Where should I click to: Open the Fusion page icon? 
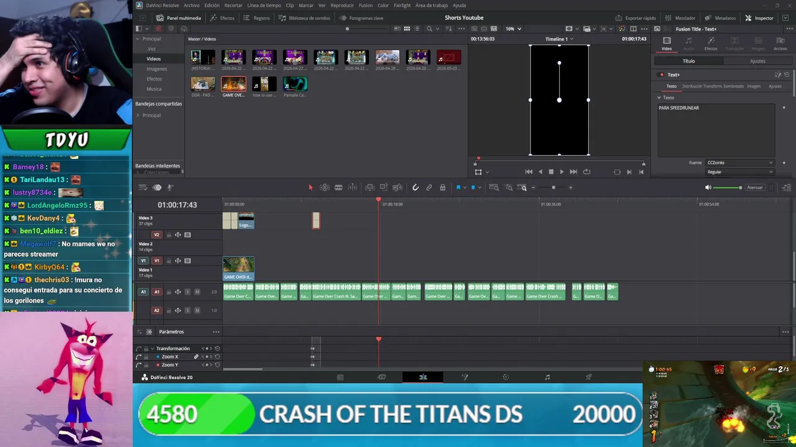(465, 377)
